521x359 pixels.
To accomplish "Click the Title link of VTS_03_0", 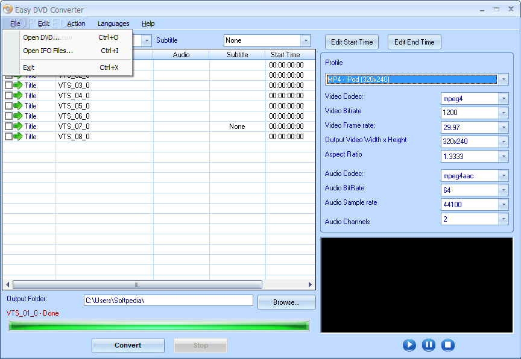I will click(30, 86).
